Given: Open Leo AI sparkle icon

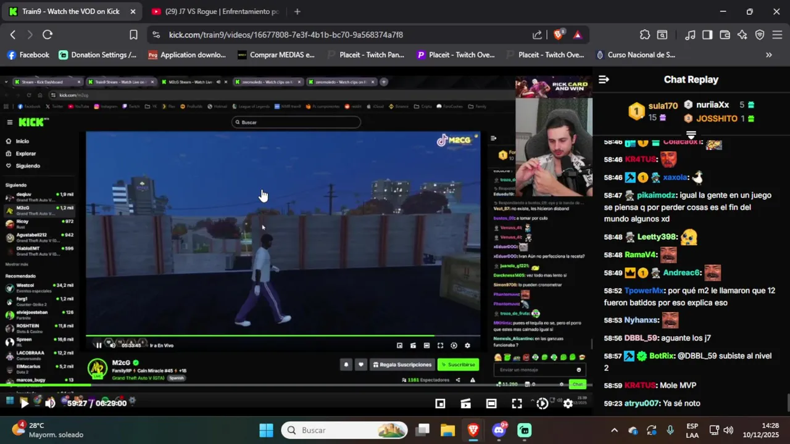Looking at the screenshot, I should pos(742,35).
